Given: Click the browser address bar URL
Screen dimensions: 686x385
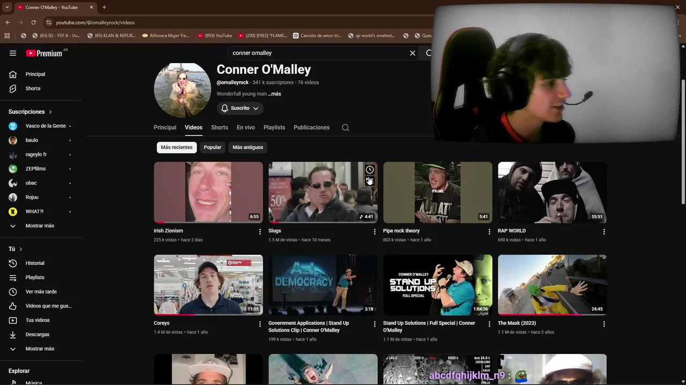Looking at the screenshot, I should click(x=95, y=22).
